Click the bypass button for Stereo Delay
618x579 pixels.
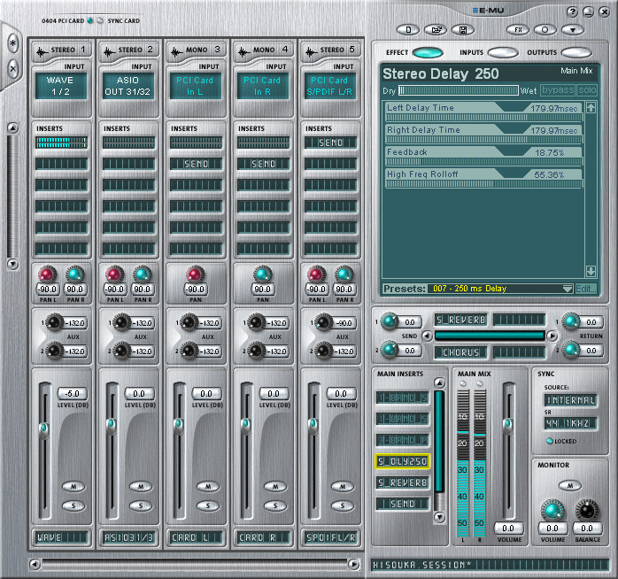click(x=558, y=90)
